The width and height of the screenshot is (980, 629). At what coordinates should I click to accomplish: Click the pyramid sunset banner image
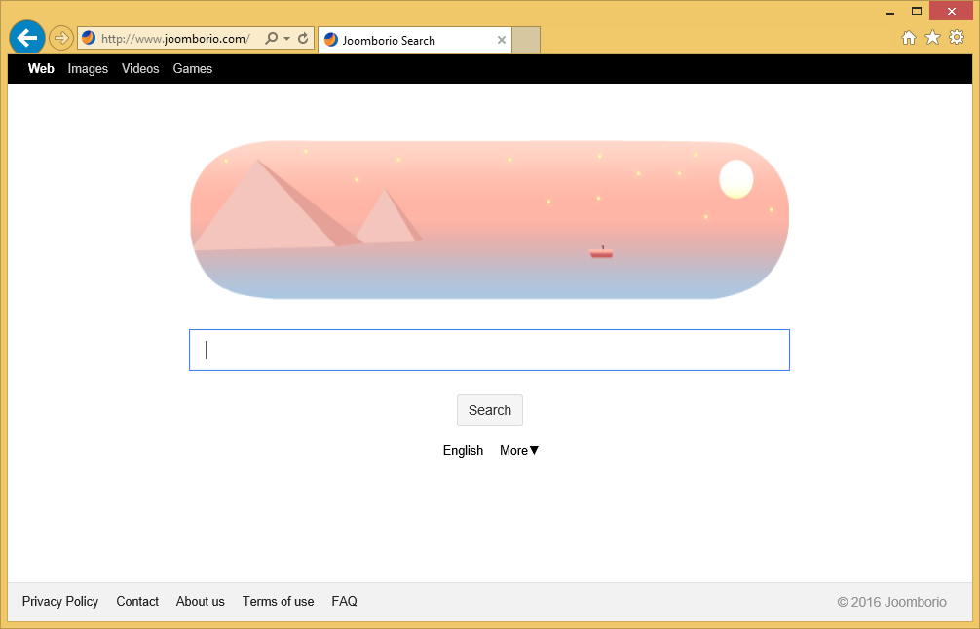[489, 220]
